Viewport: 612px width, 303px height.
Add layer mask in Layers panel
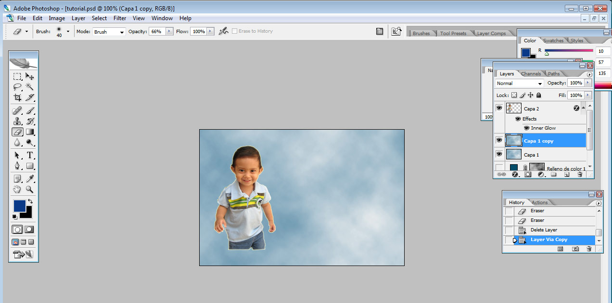(x=528, y=174)
